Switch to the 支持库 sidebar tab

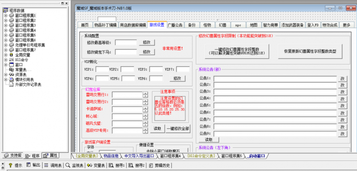coord(13,155)
